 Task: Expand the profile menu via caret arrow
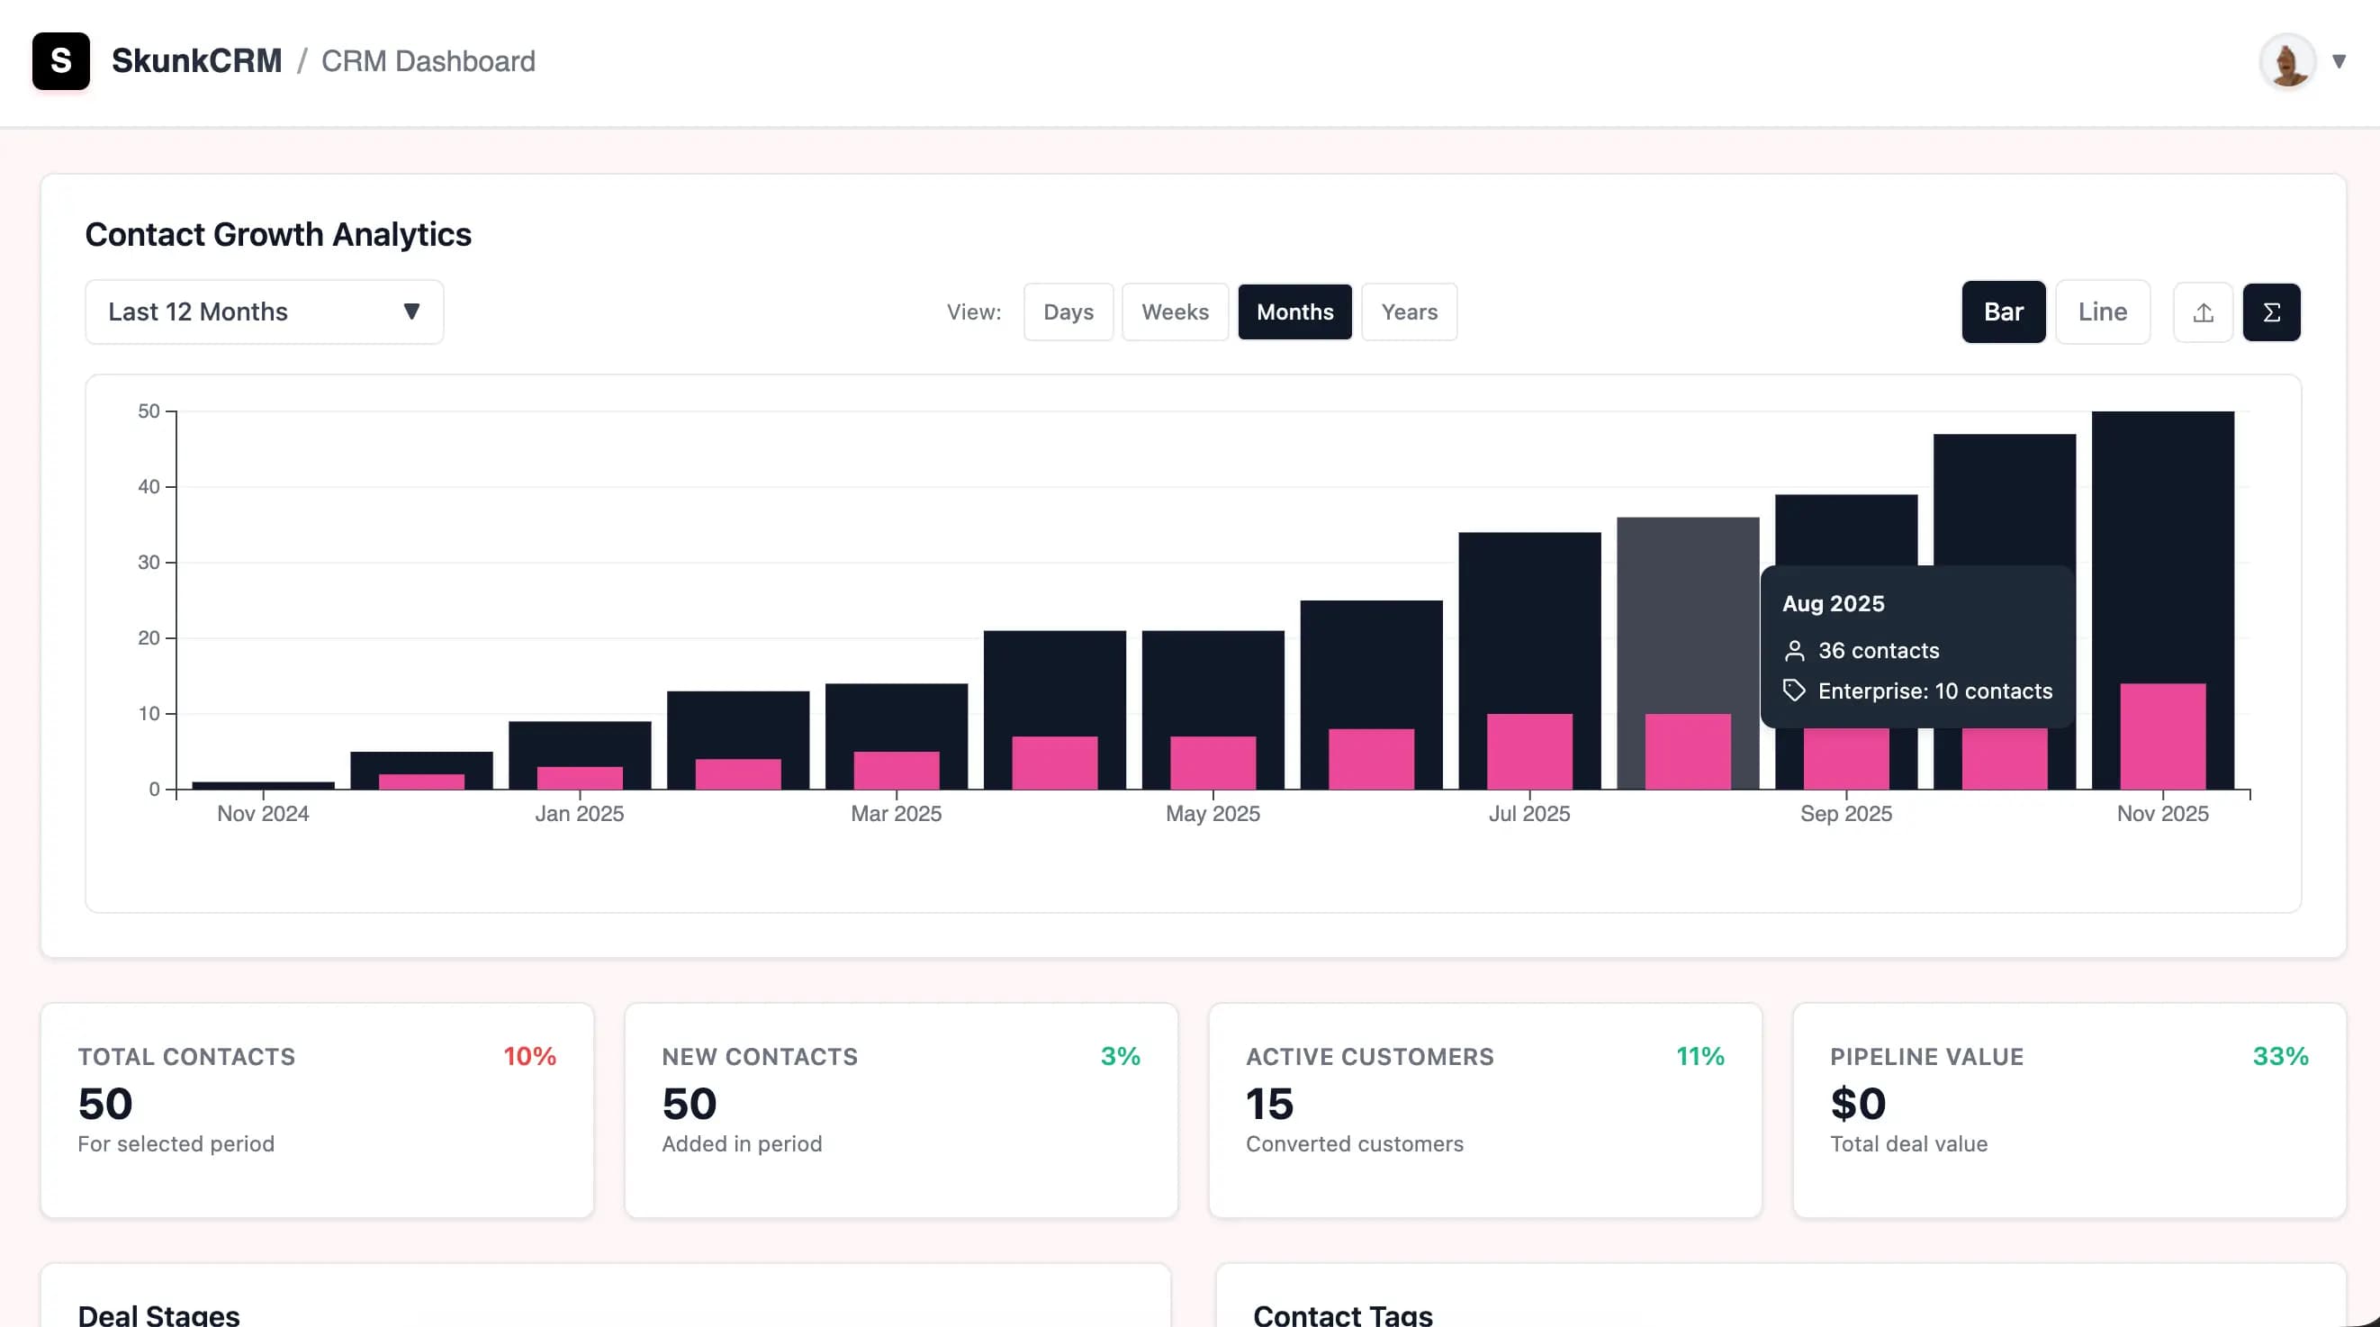click(2340, 59)
